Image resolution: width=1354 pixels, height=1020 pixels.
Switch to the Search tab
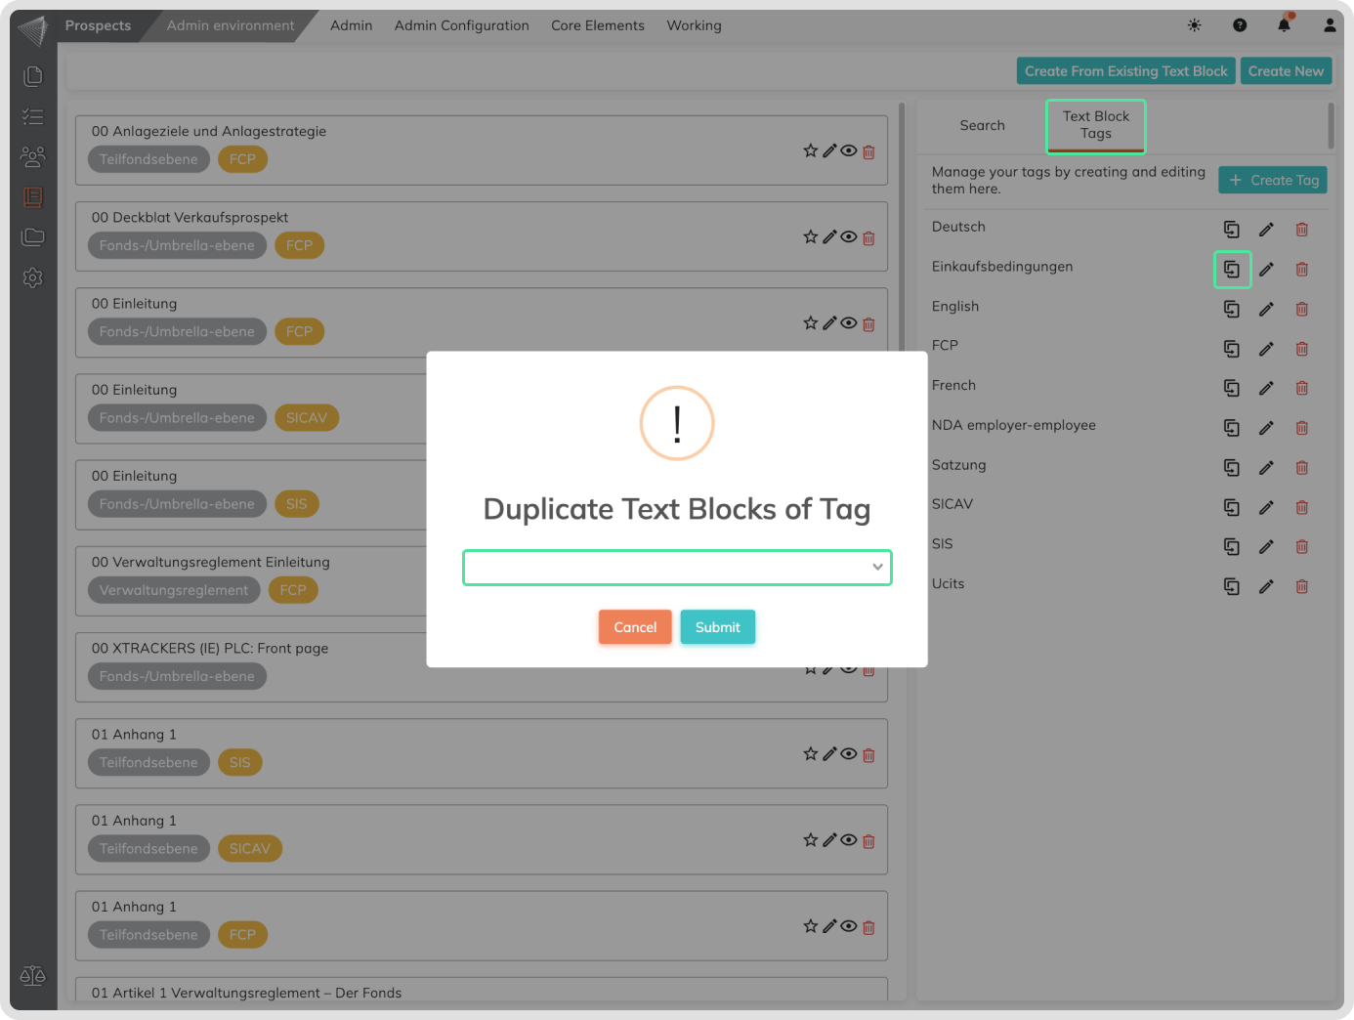[982, 125]
